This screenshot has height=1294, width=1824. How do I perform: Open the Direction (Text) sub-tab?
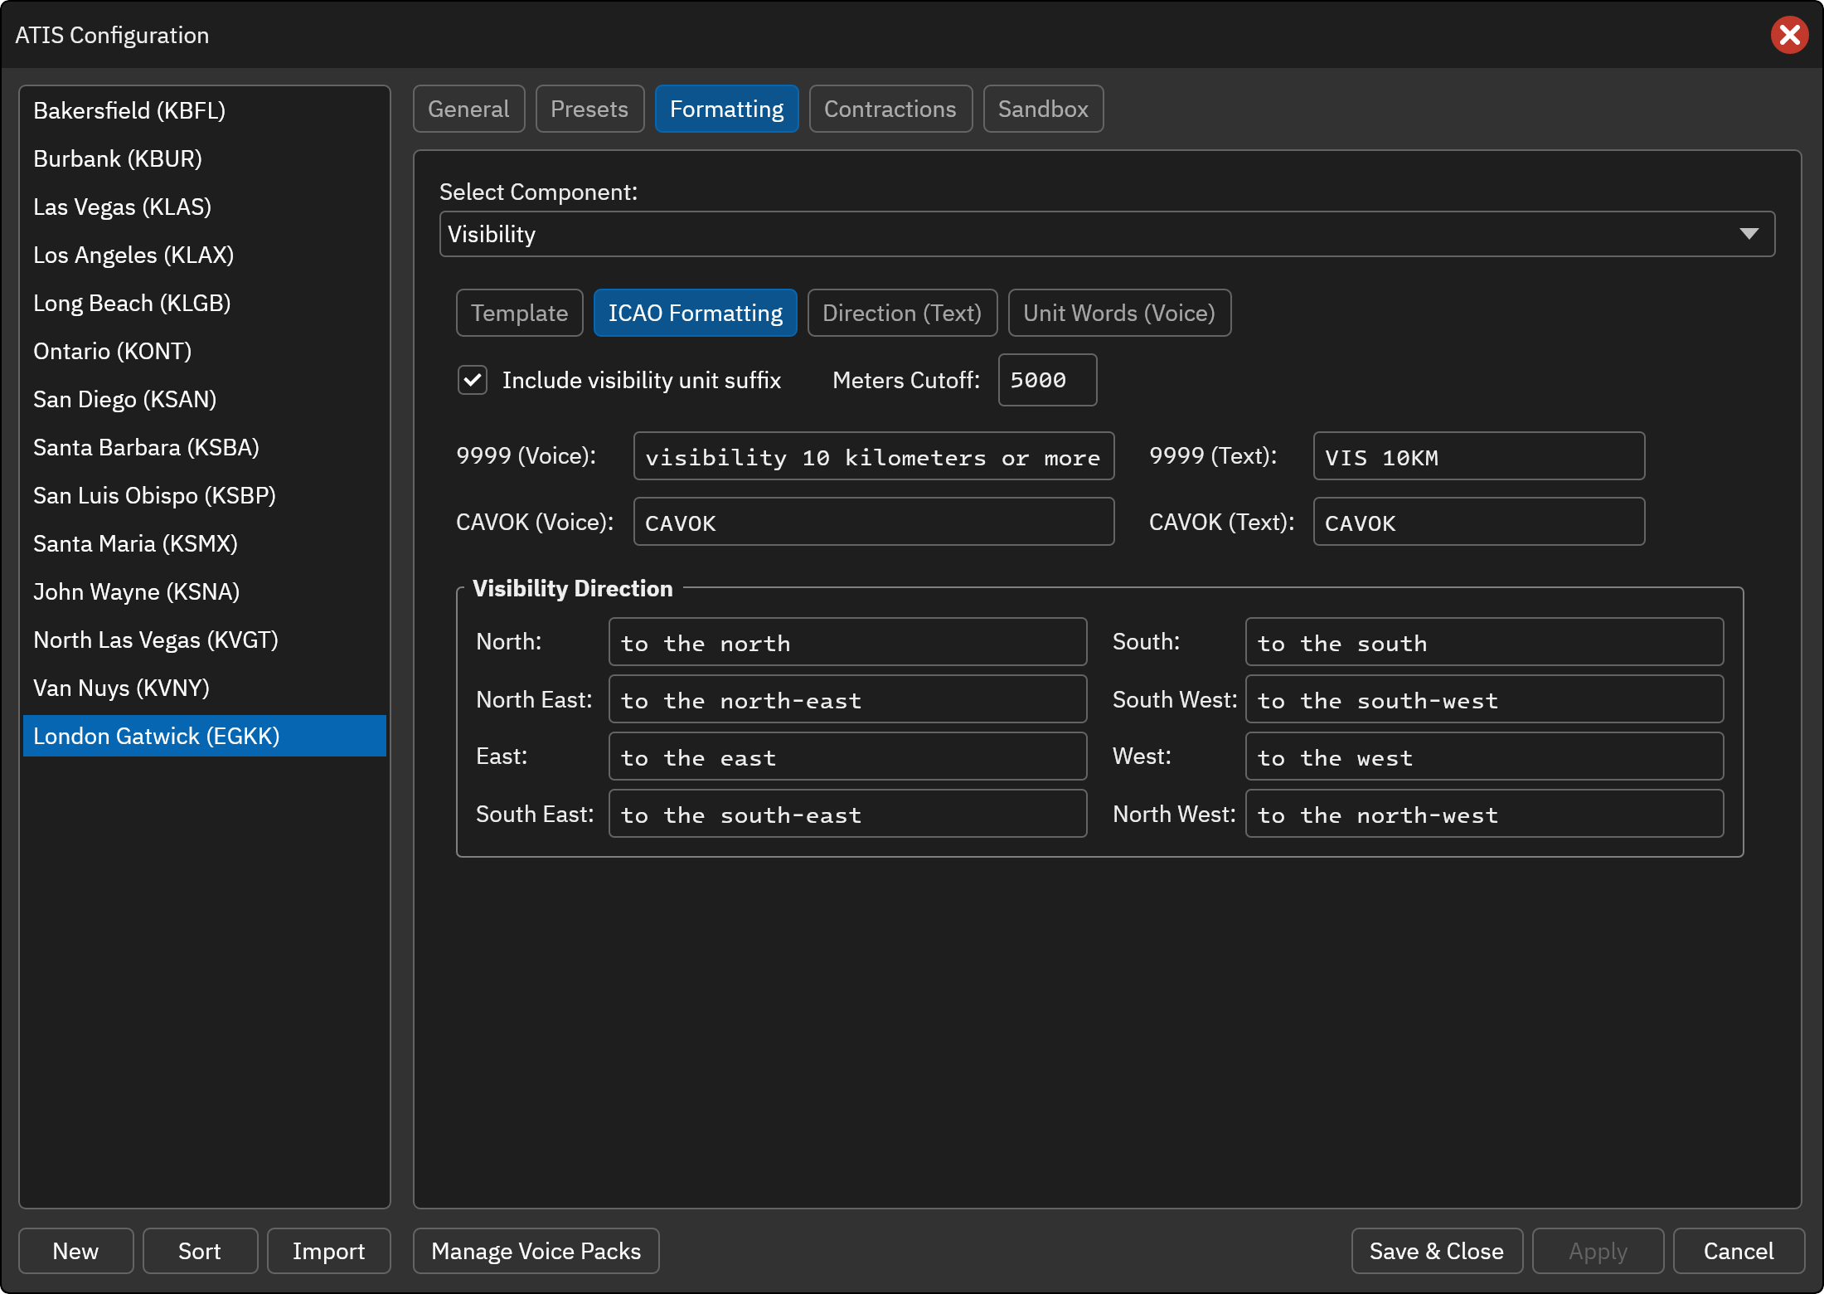[x=902, y=313]
